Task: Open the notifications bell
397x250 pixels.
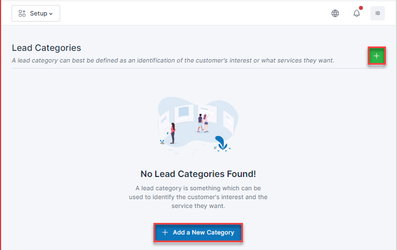Action: (357, 13)
